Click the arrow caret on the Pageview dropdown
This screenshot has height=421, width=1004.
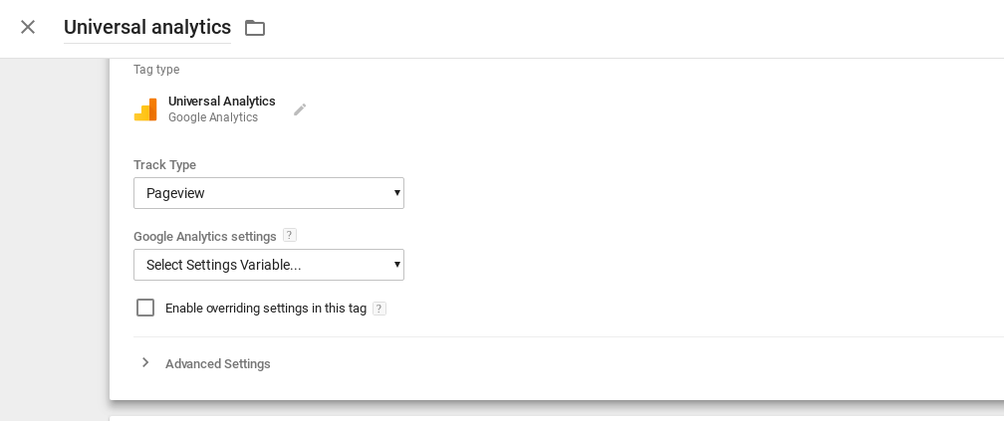[x=396, y=193]
